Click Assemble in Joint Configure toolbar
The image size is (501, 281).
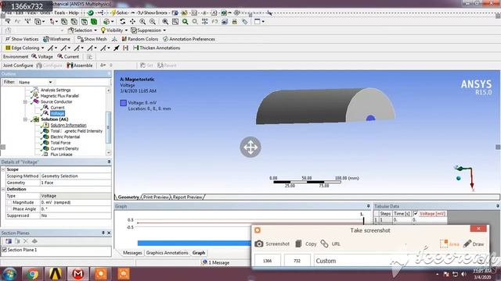point(80,66)
